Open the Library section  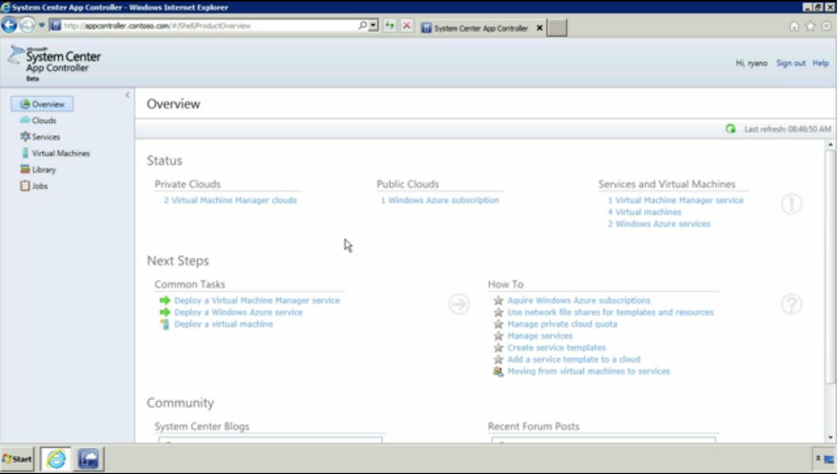coord(38,170)
